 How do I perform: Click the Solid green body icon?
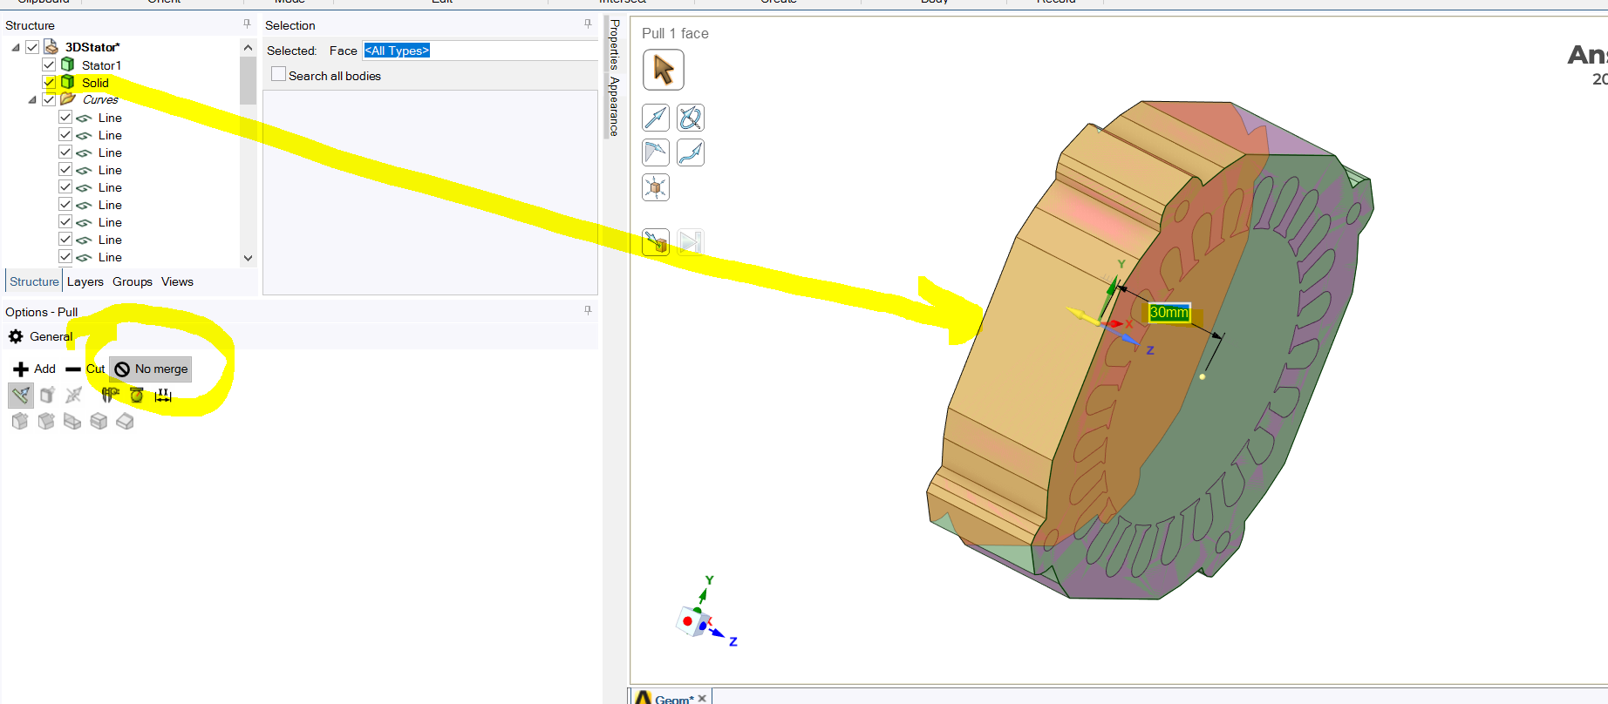point(68,82)
